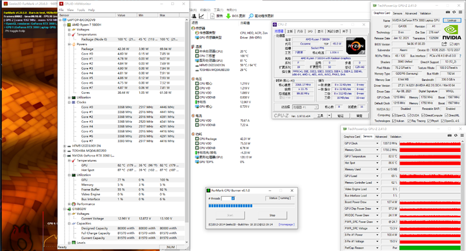This screenshot has height=251, width=466.
Task: Click LAPTOP-8JCOQOV9 computer icon in HWMonitor
Action: click(65, 20)
